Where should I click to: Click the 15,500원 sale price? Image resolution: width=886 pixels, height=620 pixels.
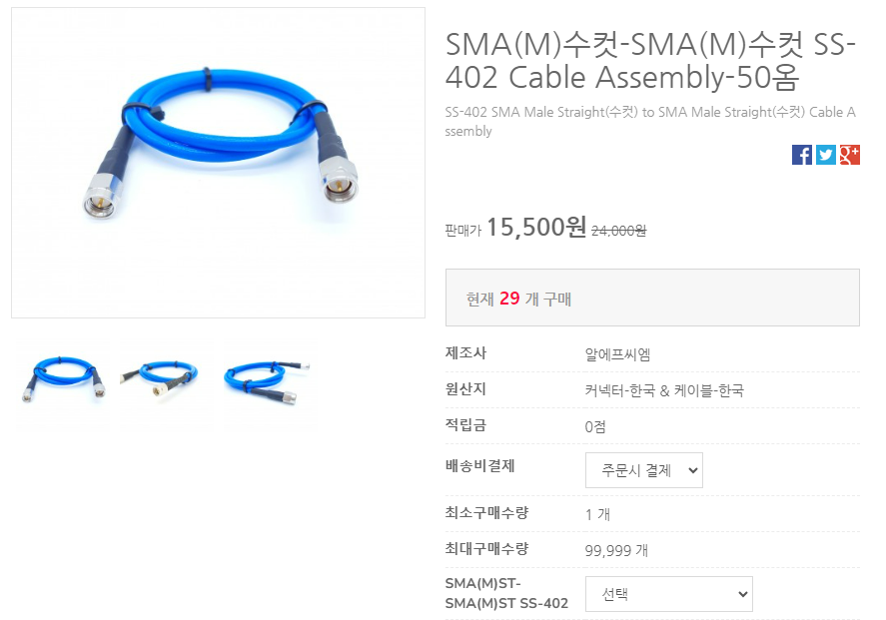click(x=536, y=228)
